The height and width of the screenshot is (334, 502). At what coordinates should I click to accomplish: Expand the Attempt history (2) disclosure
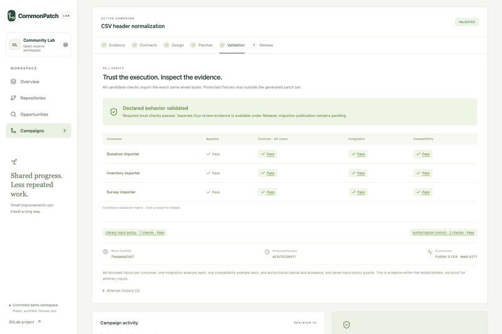click(121, 290)
